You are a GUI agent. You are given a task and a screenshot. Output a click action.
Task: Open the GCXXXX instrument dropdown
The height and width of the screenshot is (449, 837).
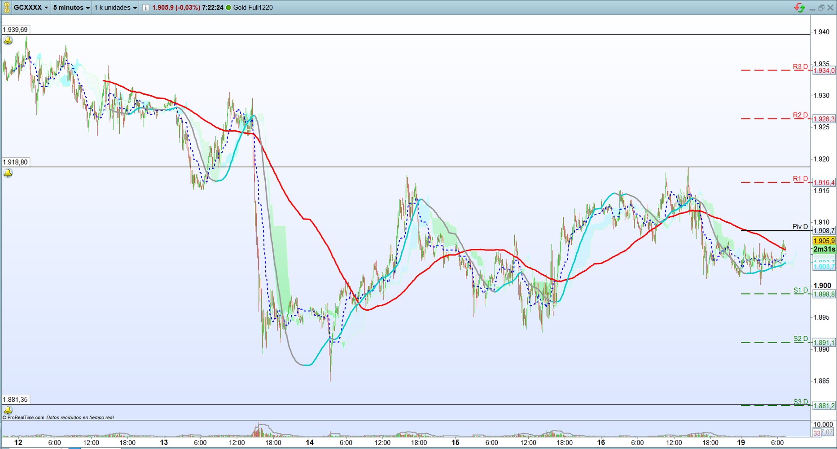[31, 8]
